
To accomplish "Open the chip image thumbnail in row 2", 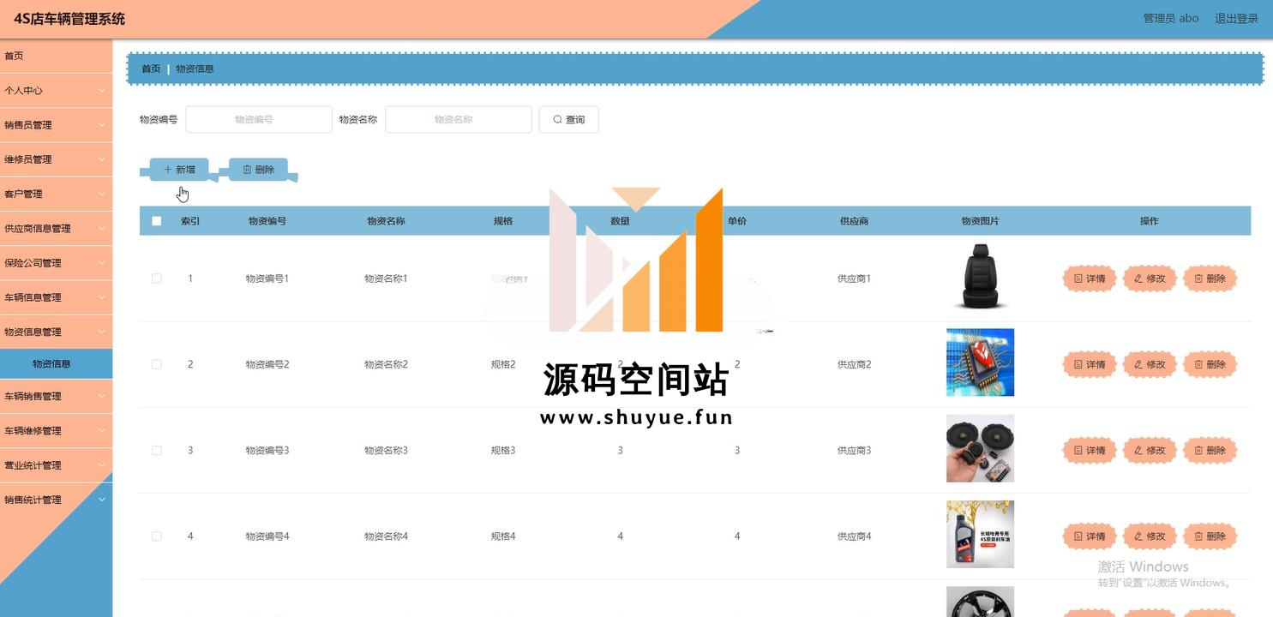I will click(x=980, y=362).
